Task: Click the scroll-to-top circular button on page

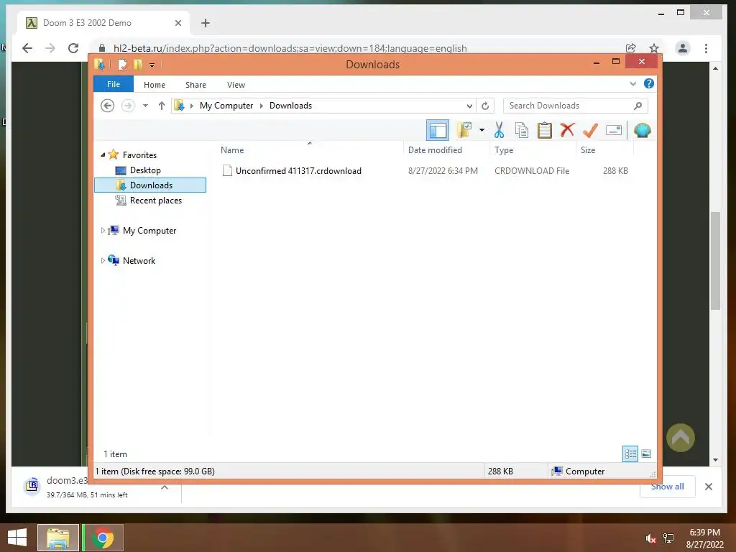Action: [x=680, y=438]
